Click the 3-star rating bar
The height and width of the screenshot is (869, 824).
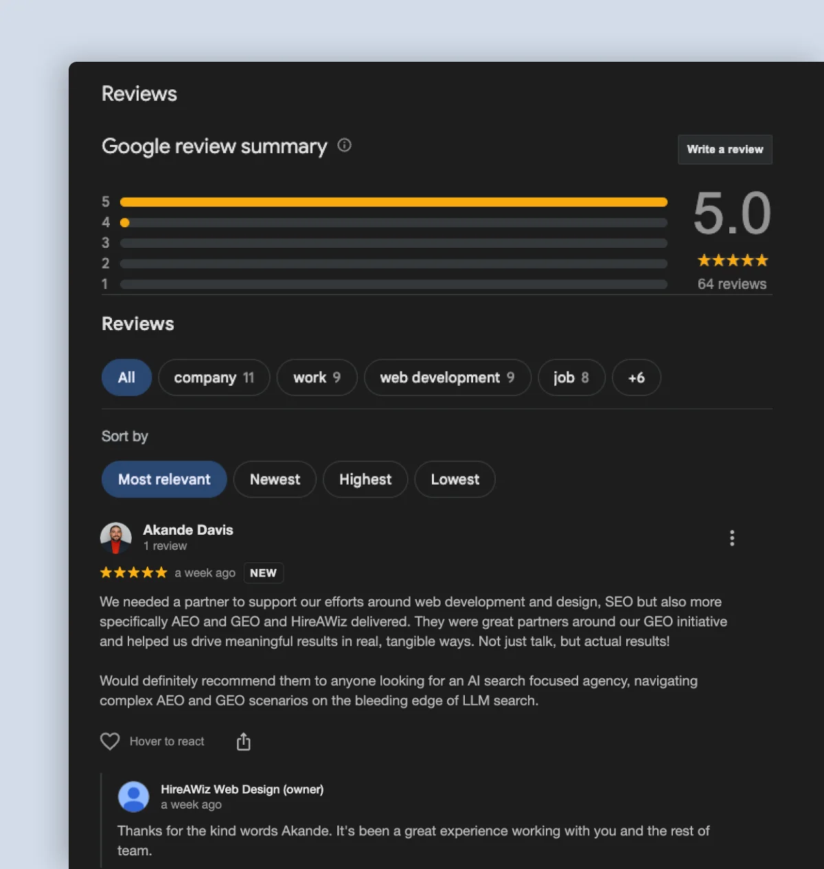393,243
